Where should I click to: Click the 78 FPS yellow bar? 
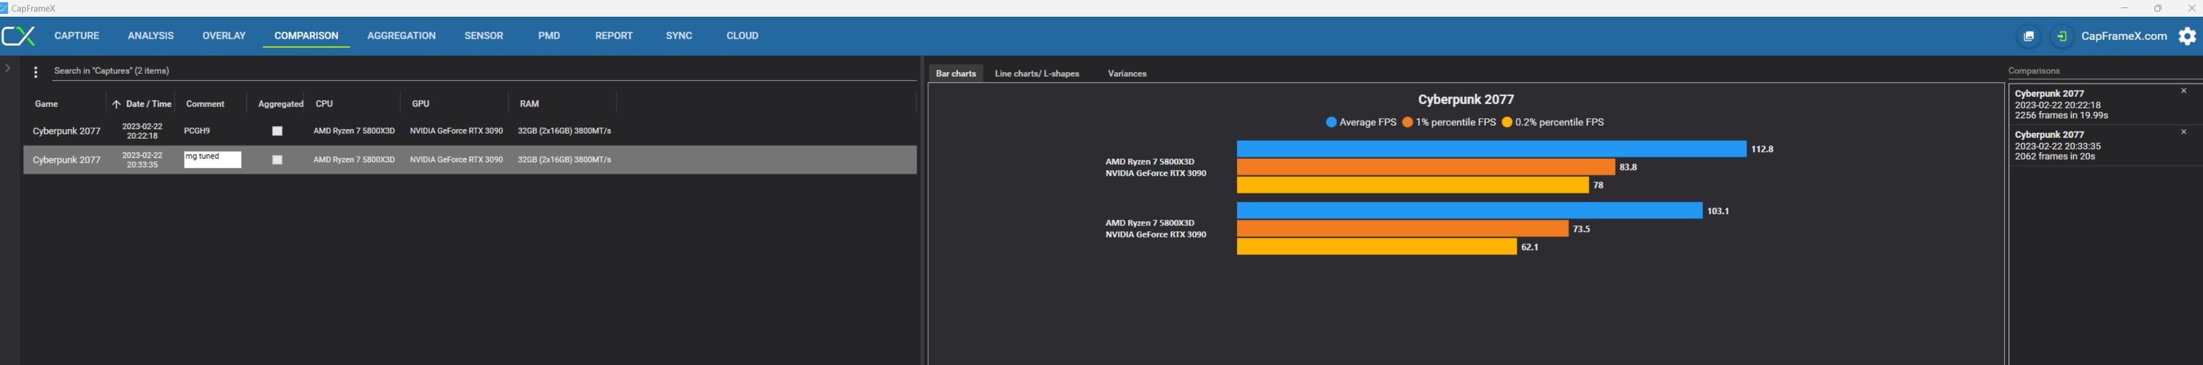[1412, 185]
